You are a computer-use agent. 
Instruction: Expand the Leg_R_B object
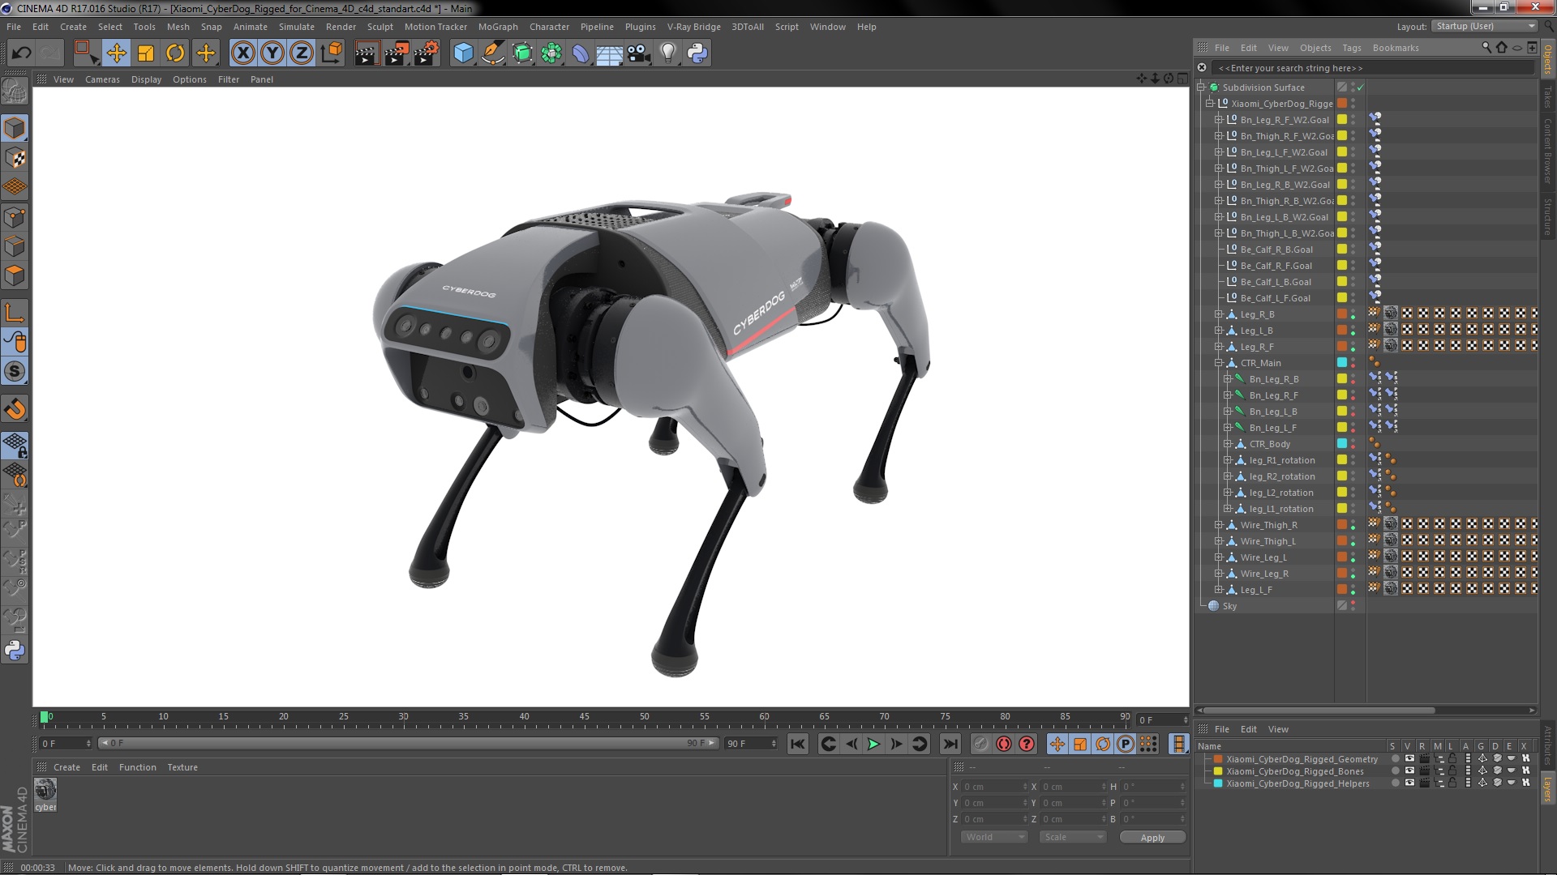click(x=1218, y=314)
